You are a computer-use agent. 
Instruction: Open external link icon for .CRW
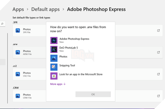click(158, 96)
